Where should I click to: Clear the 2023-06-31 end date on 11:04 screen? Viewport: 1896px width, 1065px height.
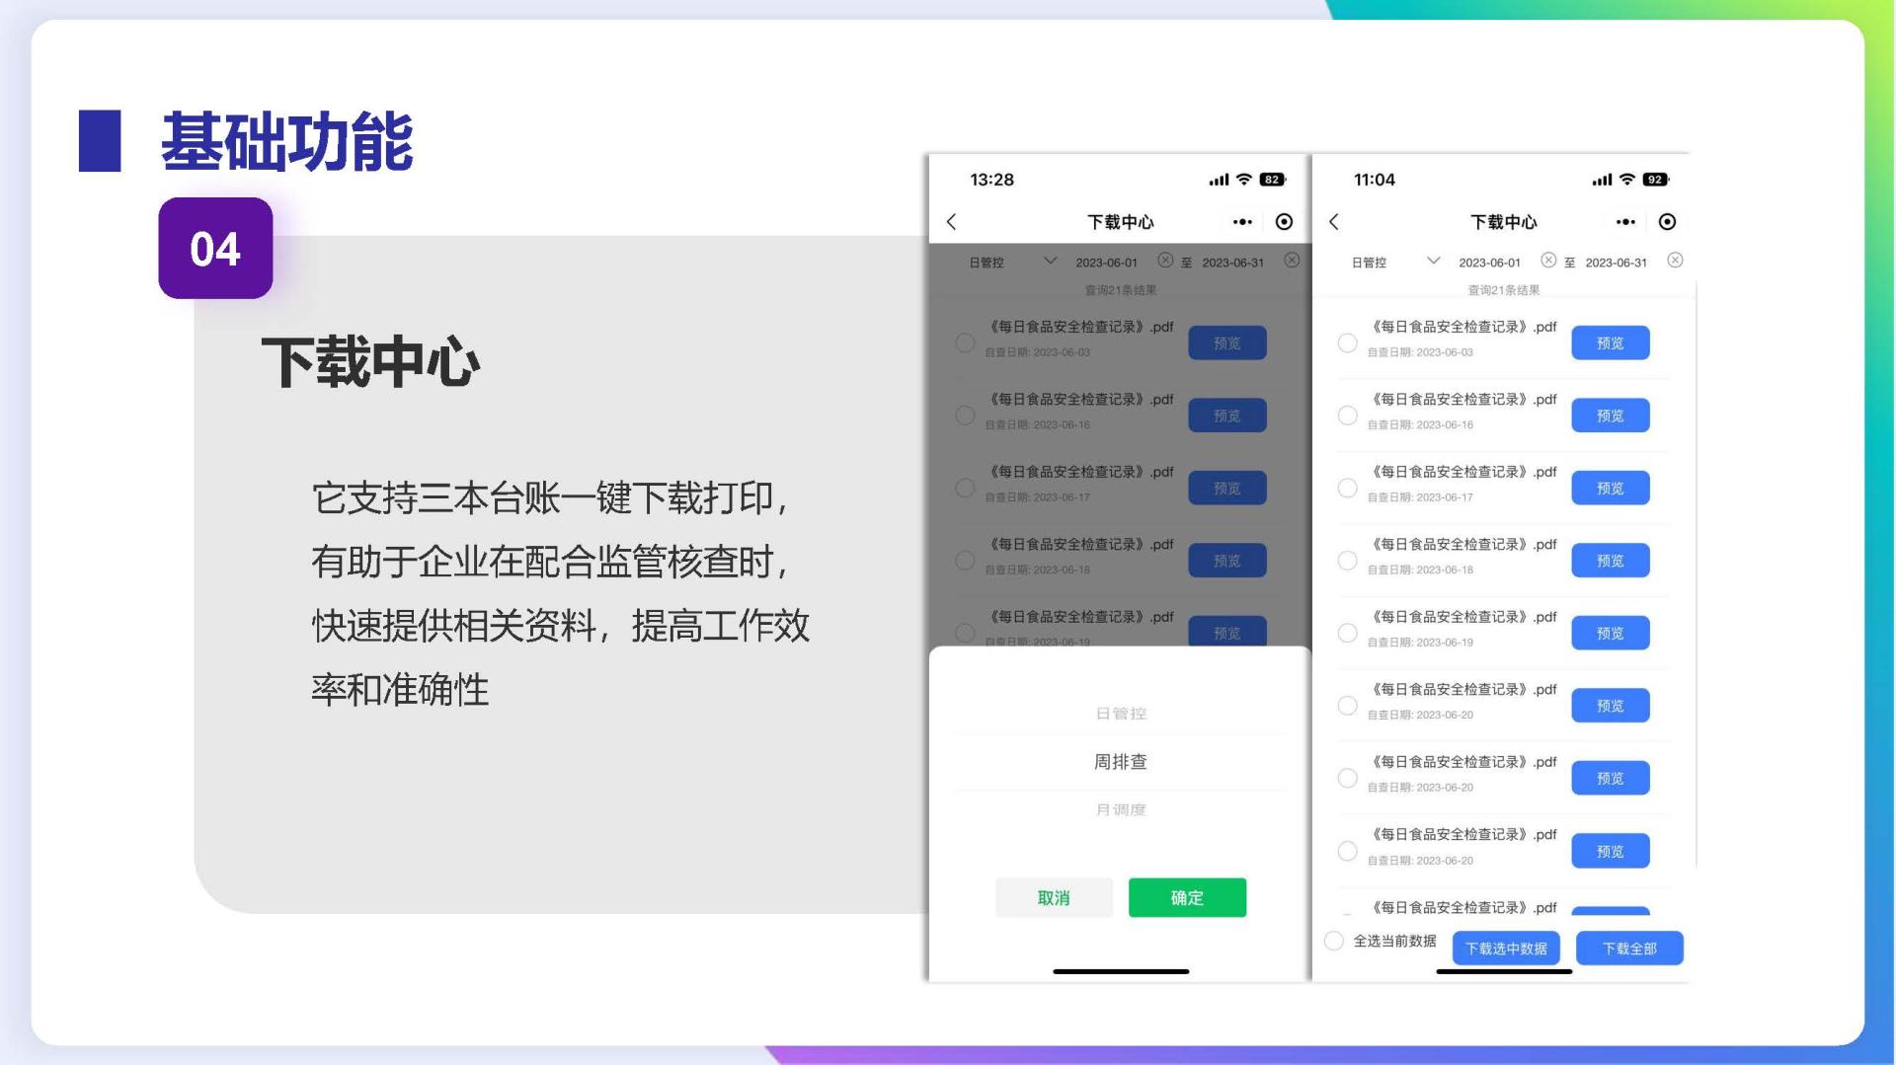click(1675, 261)
